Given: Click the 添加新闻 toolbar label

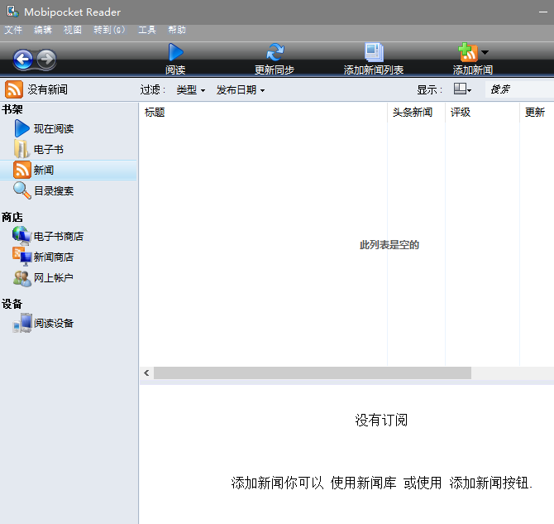Looking at the screenshot, I should click(x=473, y=70).
